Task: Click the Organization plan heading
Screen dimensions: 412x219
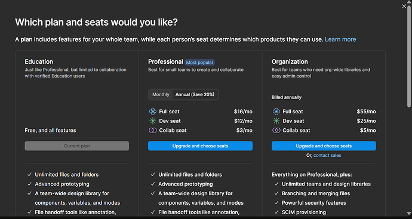Action: coord(290,61)
